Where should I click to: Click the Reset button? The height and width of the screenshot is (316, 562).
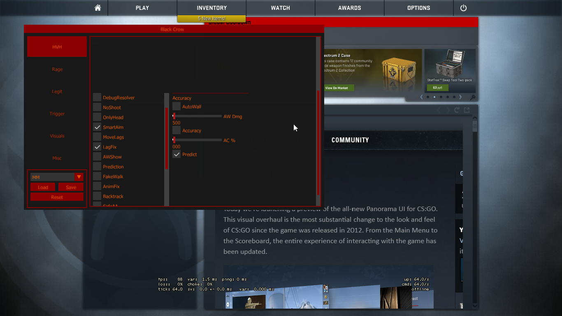(x=57, y=197)
